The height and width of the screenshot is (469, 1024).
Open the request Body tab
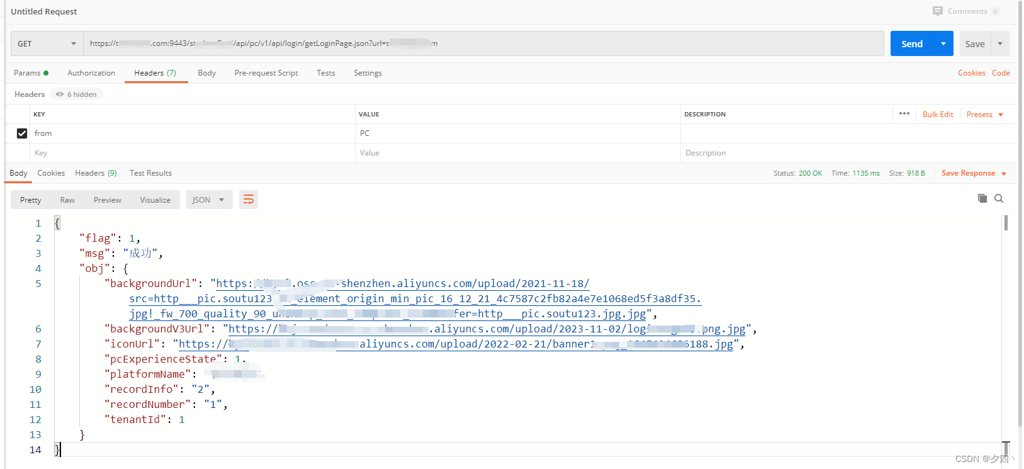click(x=206, y=73)
